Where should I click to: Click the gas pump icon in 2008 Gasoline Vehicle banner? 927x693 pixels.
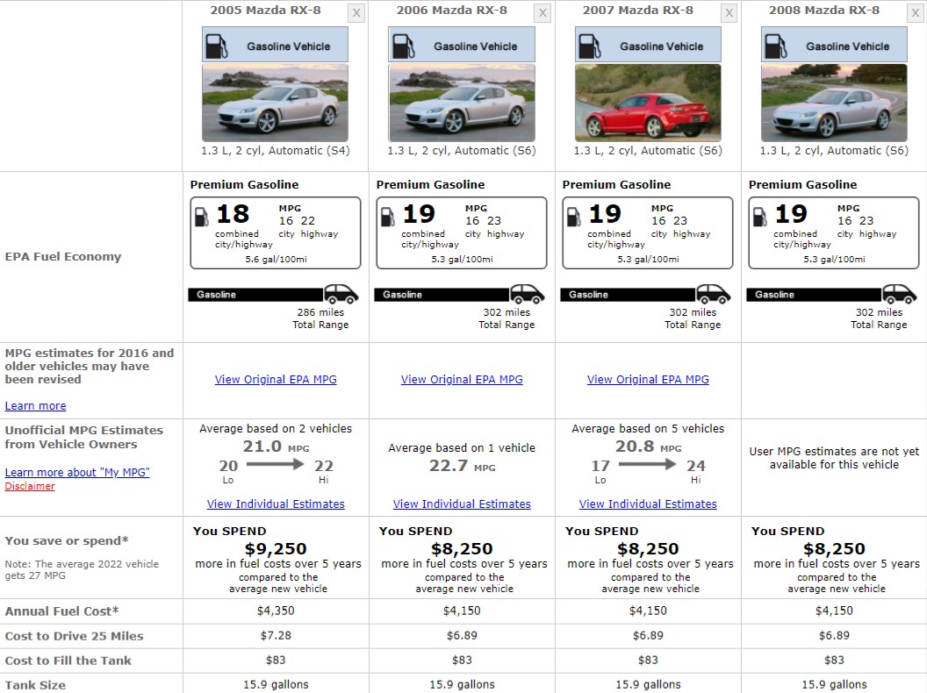click(776, 46)
